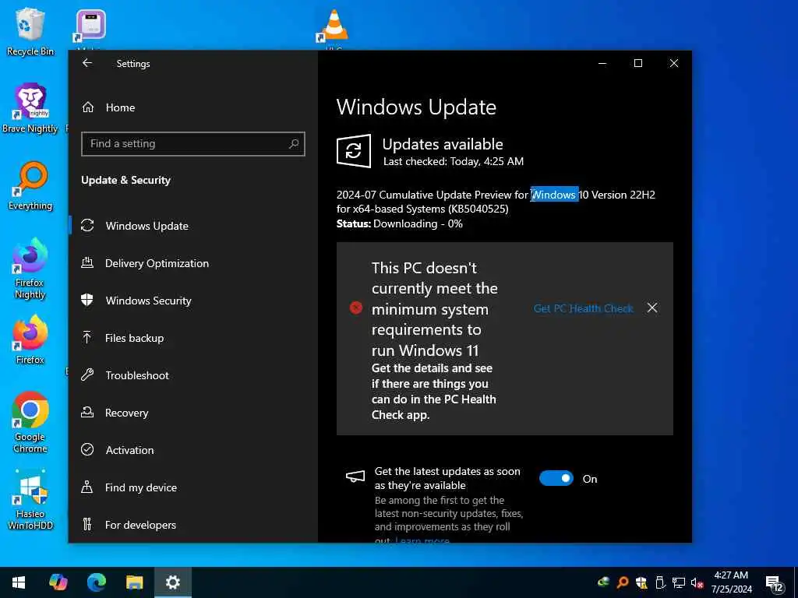The width and height of the screenshot is (798, 598).
Task: Launch Microsoft Edge from the taskbar
Action: pyautogui.click(x=96, y=582)
